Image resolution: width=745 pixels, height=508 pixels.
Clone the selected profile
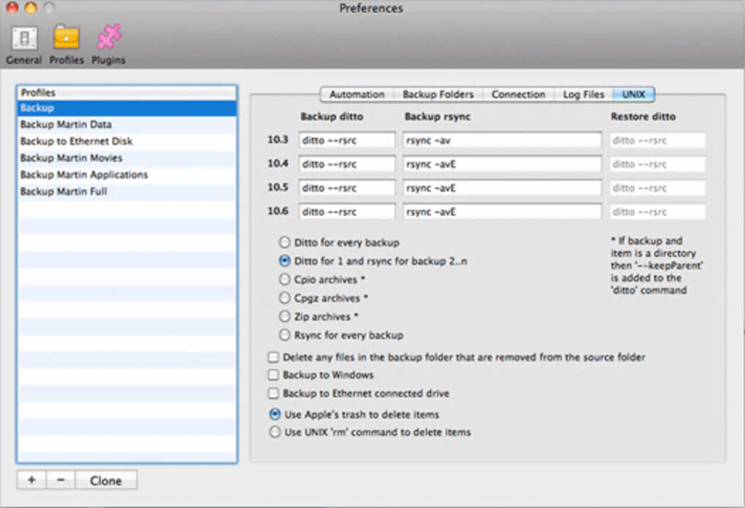[x=106, y=480]
